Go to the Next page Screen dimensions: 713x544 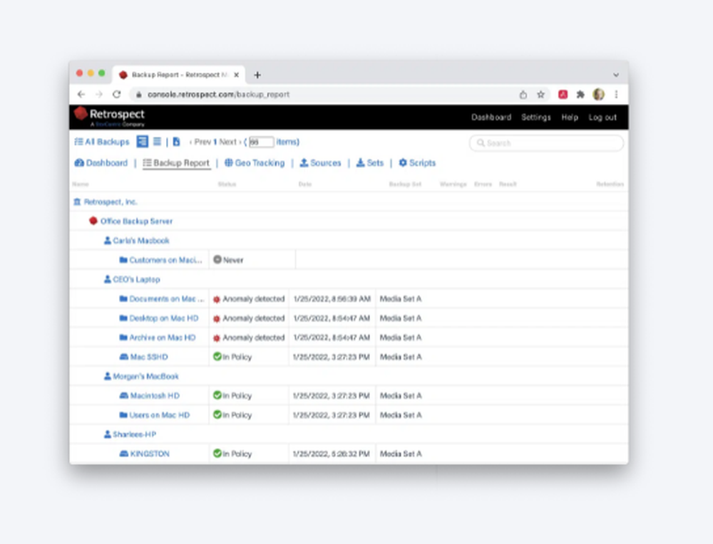(x=230, y=142)
